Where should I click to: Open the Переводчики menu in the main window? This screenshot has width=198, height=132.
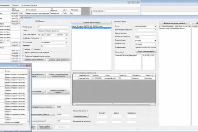pos(5,5)
